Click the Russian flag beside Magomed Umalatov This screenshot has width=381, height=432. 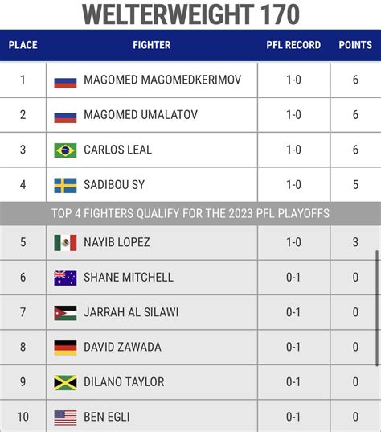point(65,117)
